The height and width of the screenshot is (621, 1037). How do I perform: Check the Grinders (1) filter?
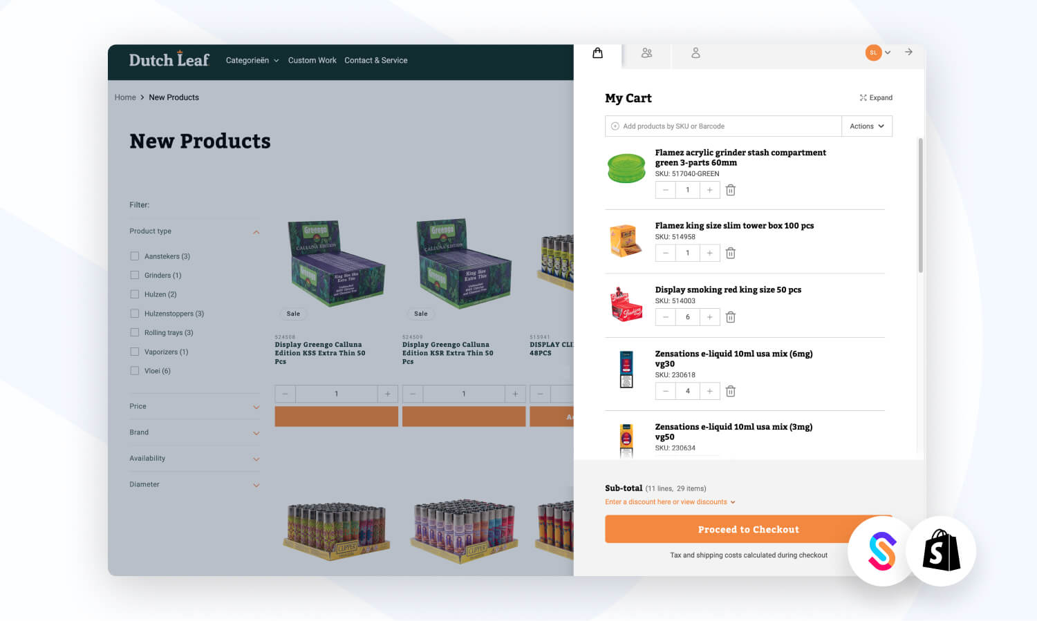coord(135,275)
